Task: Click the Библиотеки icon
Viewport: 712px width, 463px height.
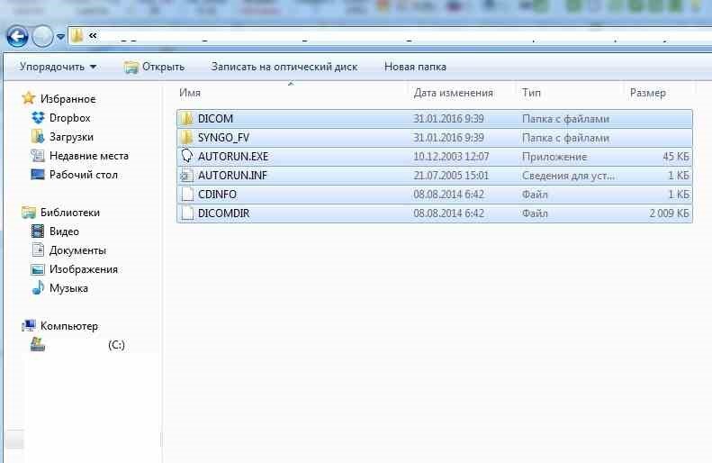Action: click(29, 213)
